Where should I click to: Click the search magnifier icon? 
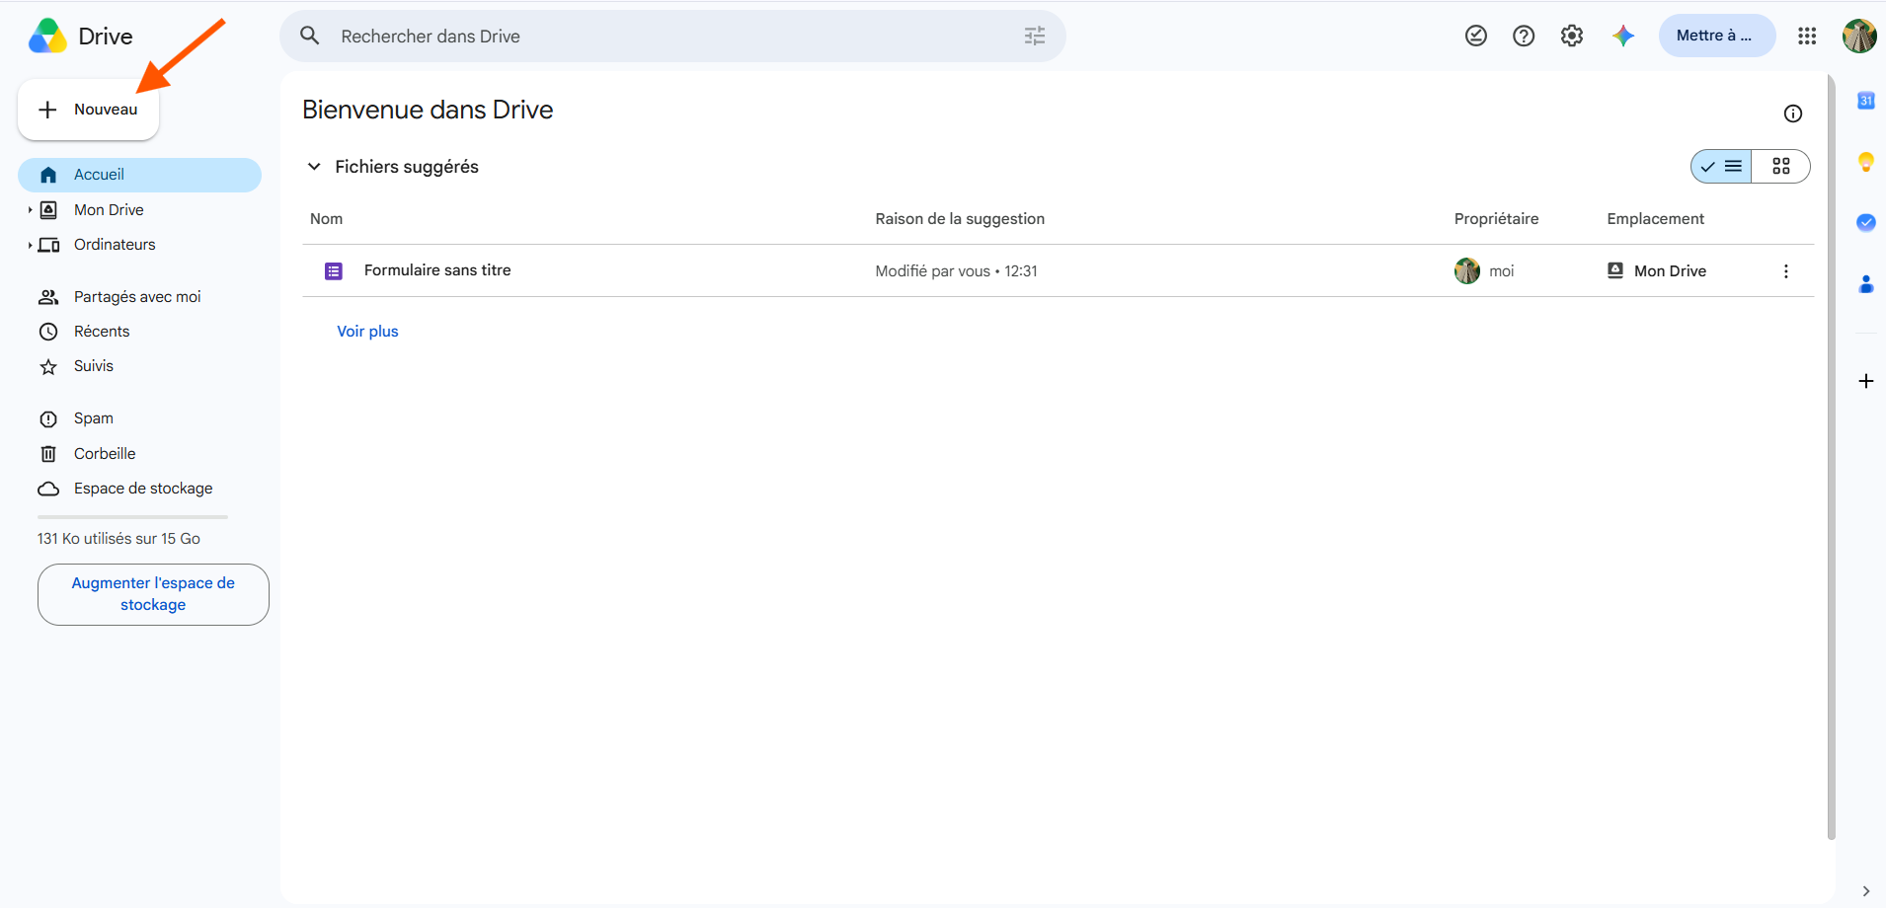click(x=310, y=37)
